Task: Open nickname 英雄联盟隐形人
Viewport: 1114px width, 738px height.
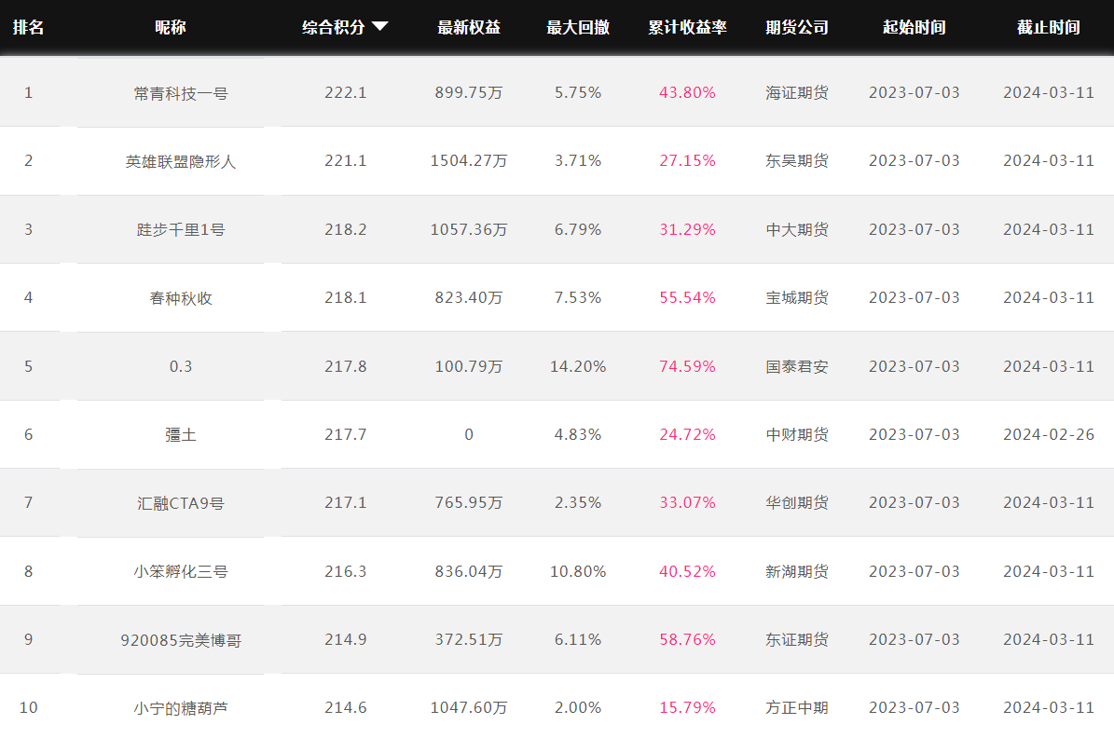Action: pyautogui.click(x=181, y=161)
